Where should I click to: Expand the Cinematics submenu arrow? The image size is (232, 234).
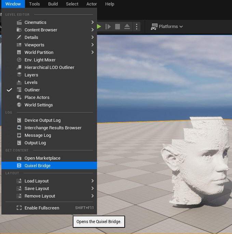point(93,23)
